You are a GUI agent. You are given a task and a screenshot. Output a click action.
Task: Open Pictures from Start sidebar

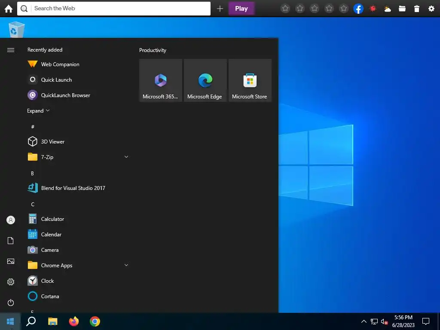[x=11, y=261]
